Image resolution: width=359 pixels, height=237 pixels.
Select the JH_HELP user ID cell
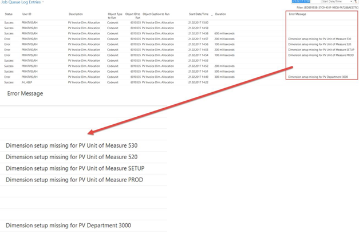coord(27,82)
